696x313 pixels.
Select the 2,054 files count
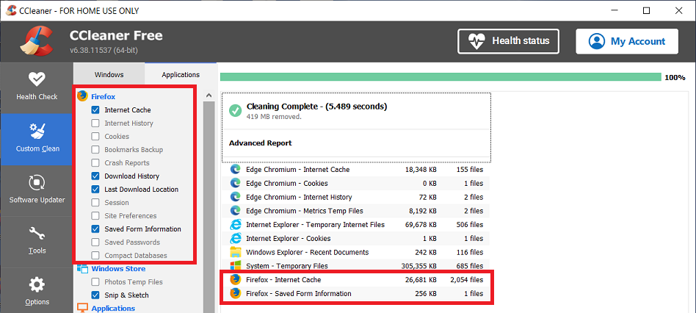[466, 280]
